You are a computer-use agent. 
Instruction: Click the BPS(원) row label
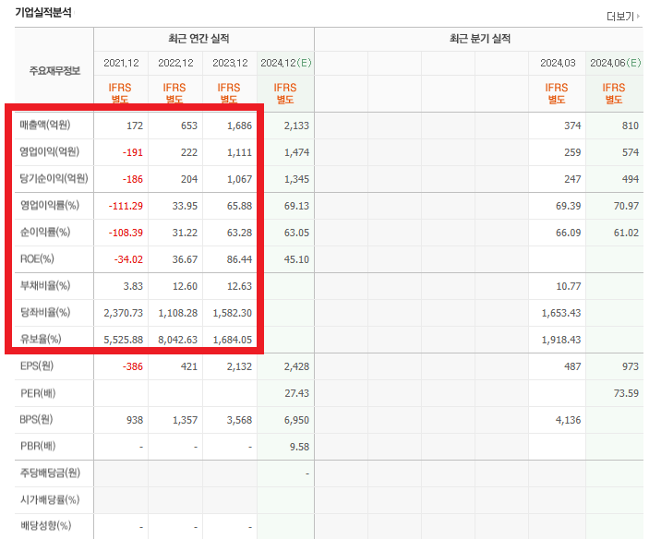36,419
